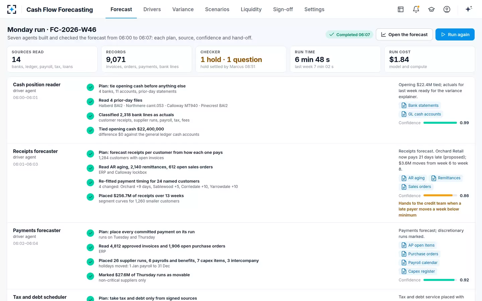Image resolution: width=482 pixels, height=301 pixels.
Task: Open the layout panel icon in header
Action: pos(401,9)
